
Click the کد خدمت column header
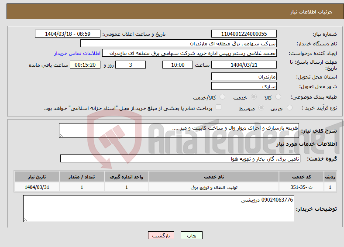pos(302,177)
